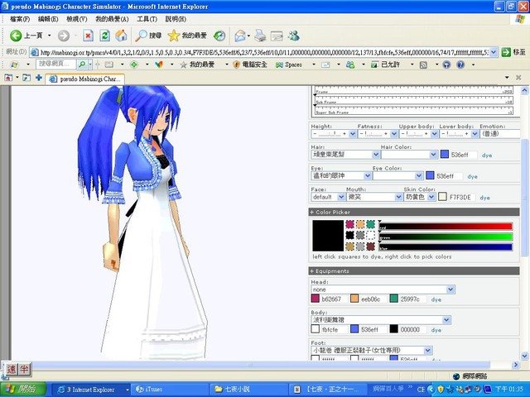Open the History/Media icon in toolbar
This screenshot has width=530, height=397.
click(219, 36)
